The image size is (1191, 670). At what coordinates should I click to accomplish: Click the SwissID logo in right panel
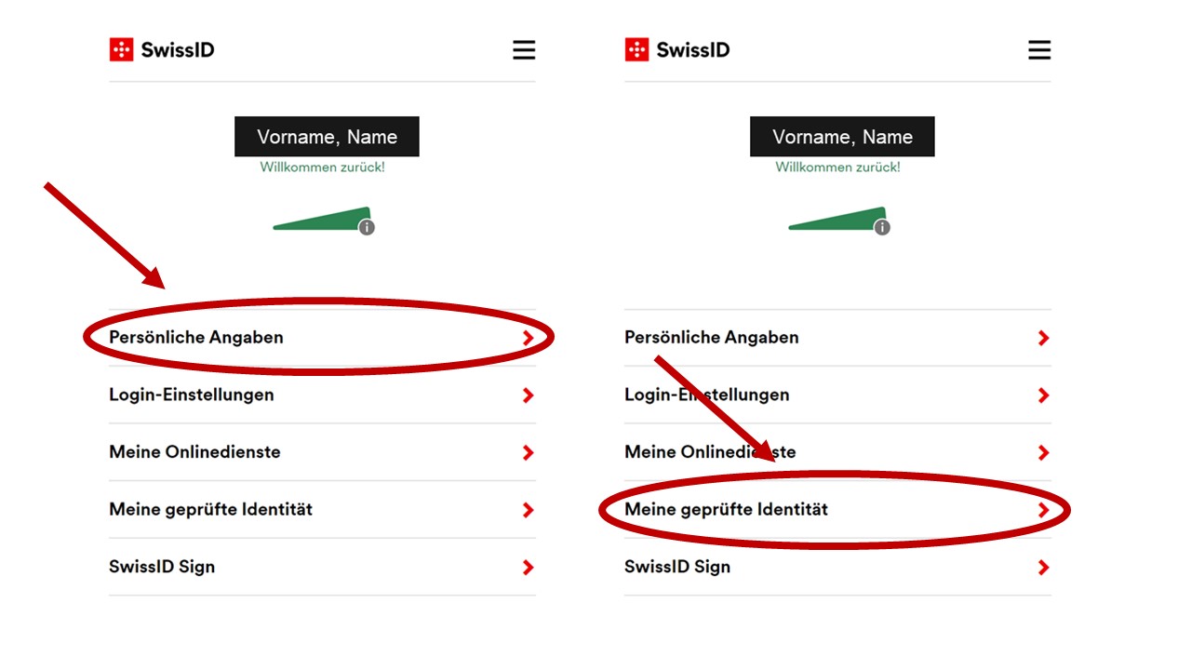pyautogui.click(x=677, y=49)
